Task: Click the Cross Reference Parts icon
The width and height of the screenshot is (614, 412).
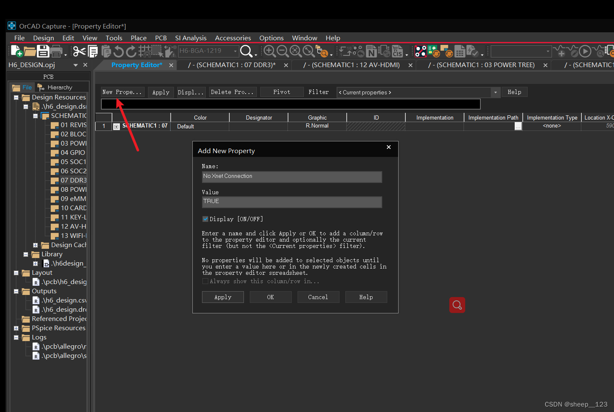Action: [x=384, y=51]
